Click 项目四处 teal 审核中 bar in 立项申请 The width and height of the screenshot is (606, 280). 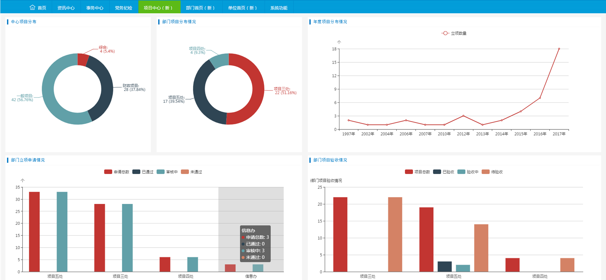click(193, 264)
